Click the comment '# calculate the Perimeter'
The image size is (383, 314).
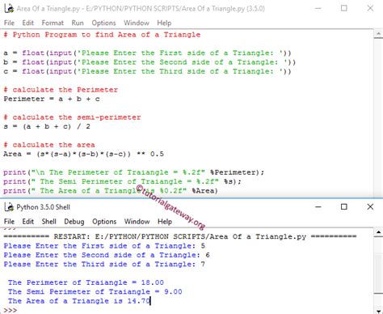pyautogui.click(x=61, y=90)
